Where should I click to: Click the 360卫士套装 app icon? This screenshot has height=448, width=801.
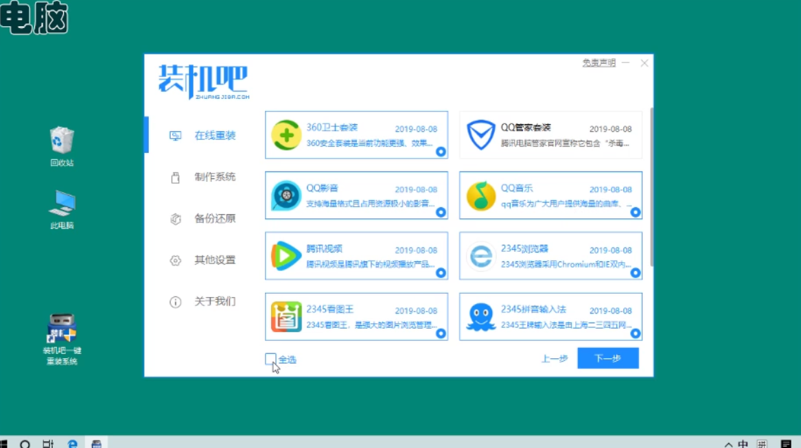coord(286,135)
